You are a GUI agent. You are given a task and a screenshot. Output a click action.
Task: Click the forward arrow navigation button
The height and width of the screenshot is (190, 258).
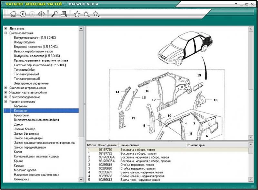click(32, 14)
